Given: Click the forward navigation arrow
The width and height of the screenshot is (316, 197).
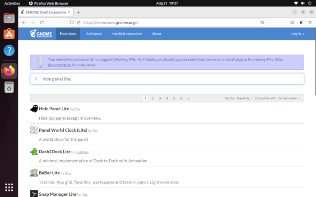Looking at the screenshot, I should click(33, 22).
